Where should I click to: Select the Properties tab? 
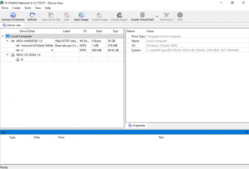click(x=137, y=125)
